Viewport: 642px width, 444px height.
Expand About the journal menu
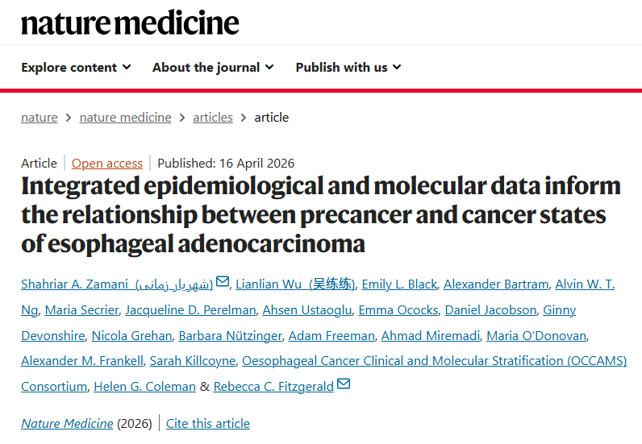(213, 67)
